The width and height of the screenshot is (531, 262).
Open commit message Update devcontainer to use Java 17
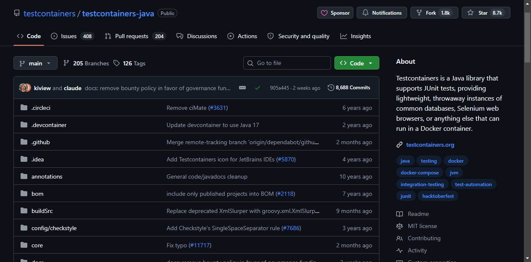[x=213, y=125]
